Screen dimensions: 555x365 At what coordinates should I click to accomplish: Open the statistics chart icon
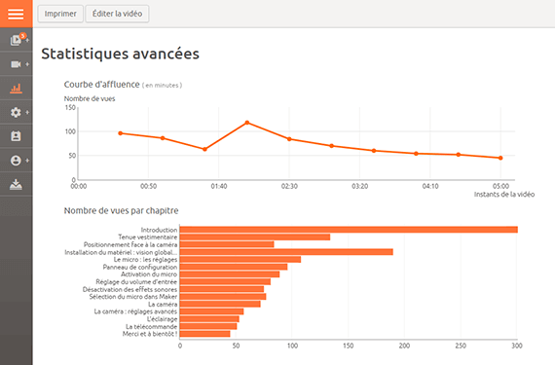tap(16, 88)
